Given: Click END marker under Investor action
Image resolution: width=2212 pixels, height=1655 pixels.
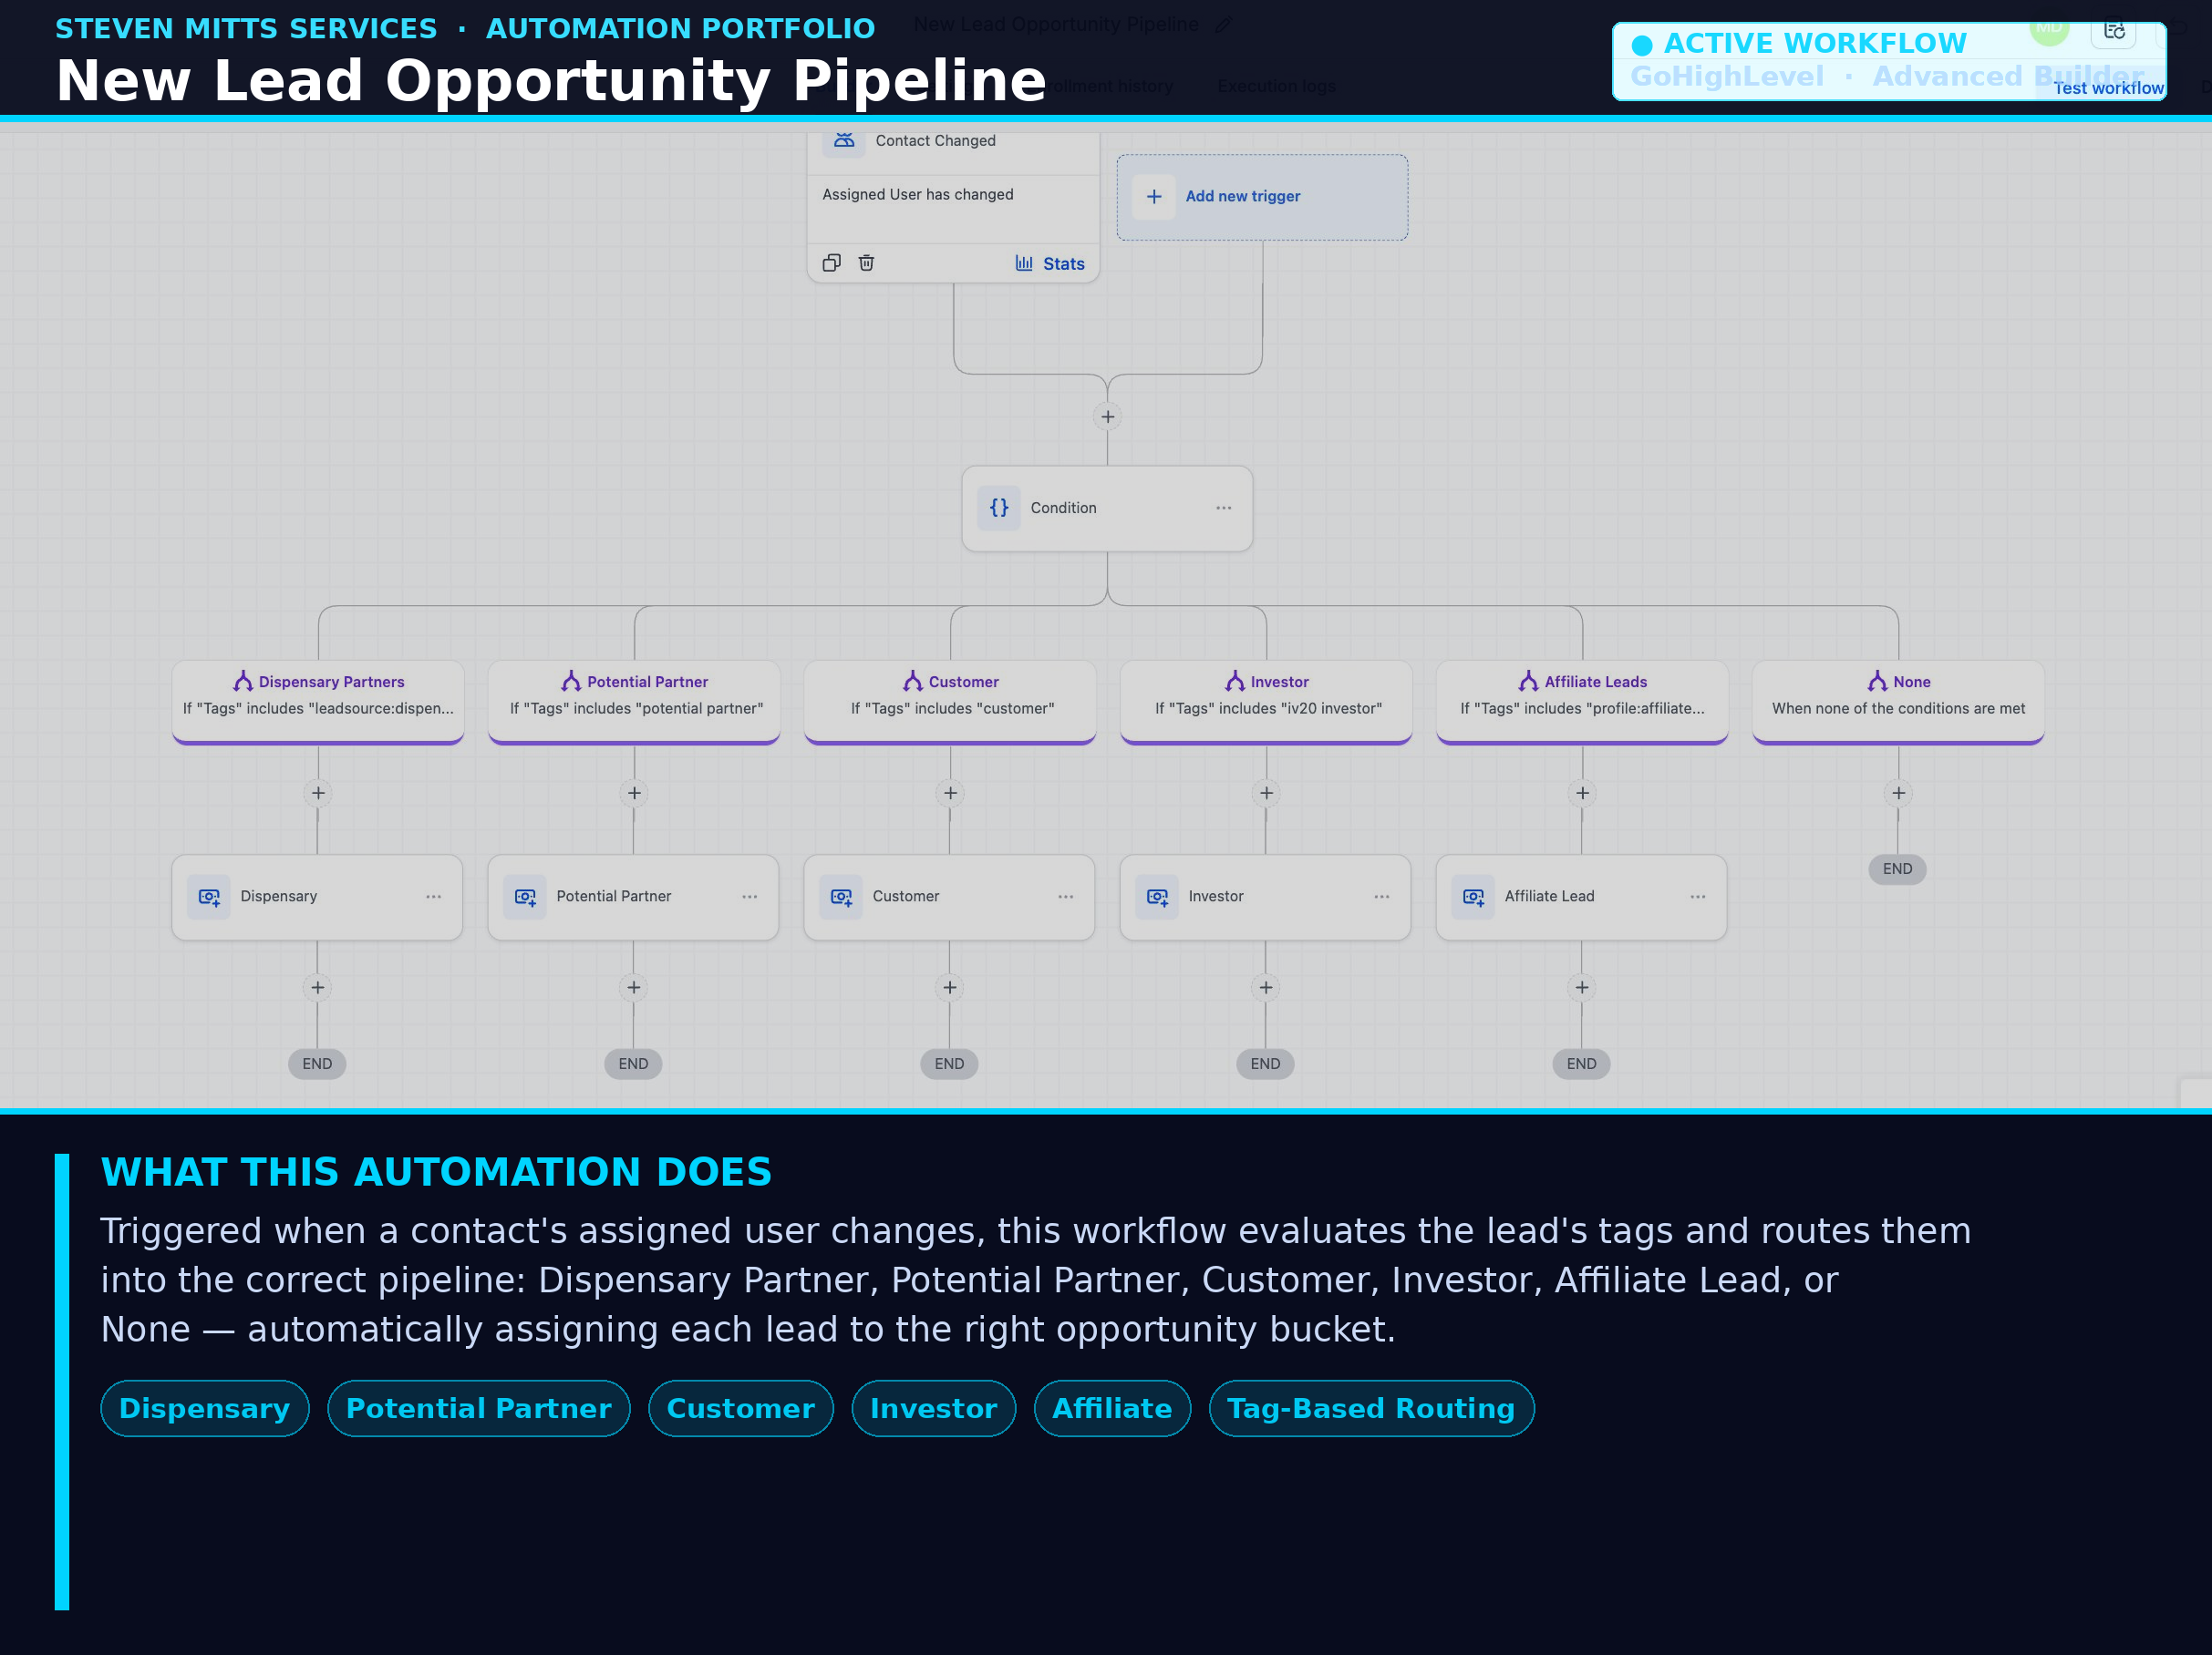Looking at the screenshot, I should tap(1265, 1064).
